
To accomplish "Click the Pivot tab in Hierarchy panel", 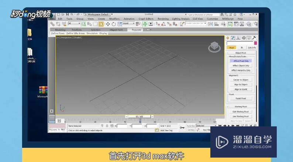I will 231,48.
